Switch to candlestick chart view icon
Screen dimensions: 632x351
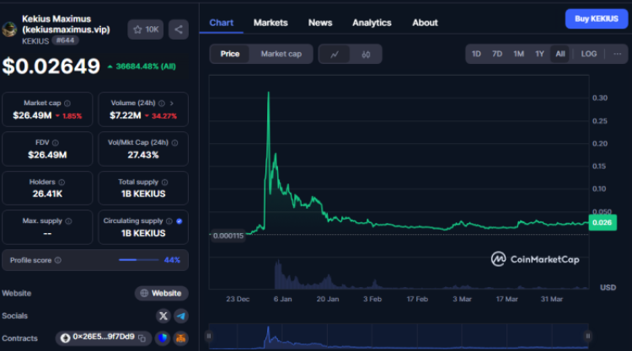tap(366, 55)
